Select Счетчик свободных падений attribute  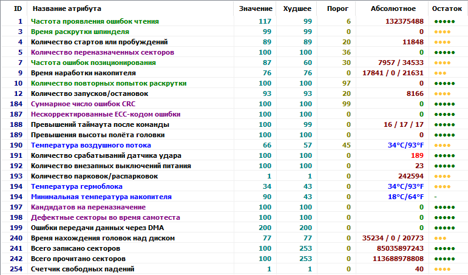tap(83, 269)
